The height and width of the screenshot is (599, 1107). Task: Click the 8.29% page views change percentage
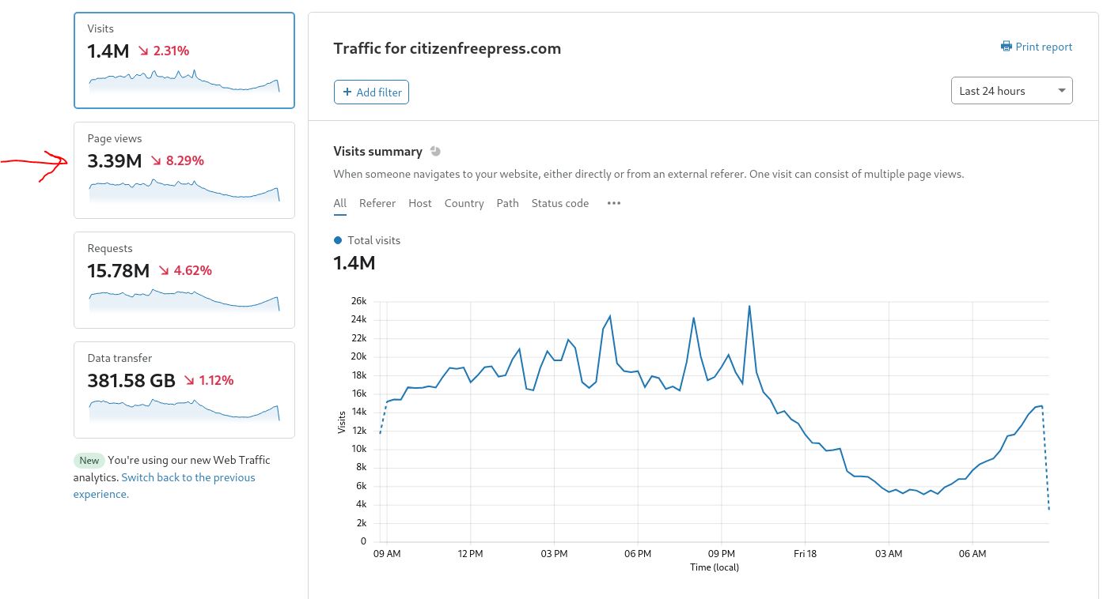pos(185,160)
